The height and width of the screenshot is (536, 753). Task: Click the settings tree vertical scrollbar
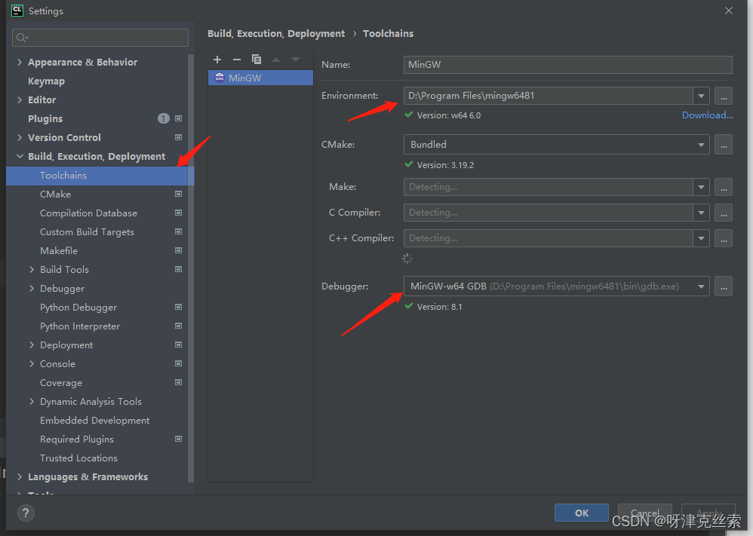click(191, 268)
